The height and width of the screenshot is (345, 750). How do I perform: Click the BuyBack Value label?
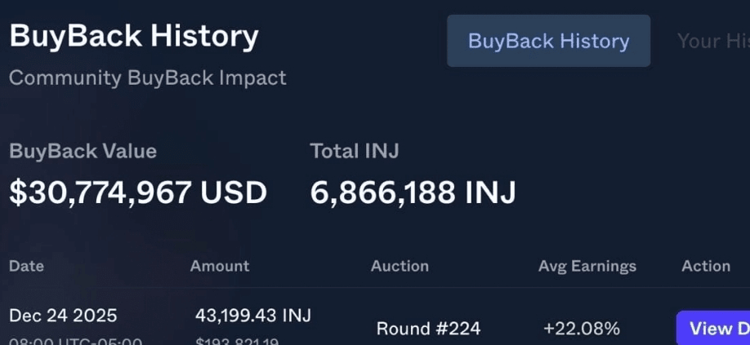click(x=83, y=151)
